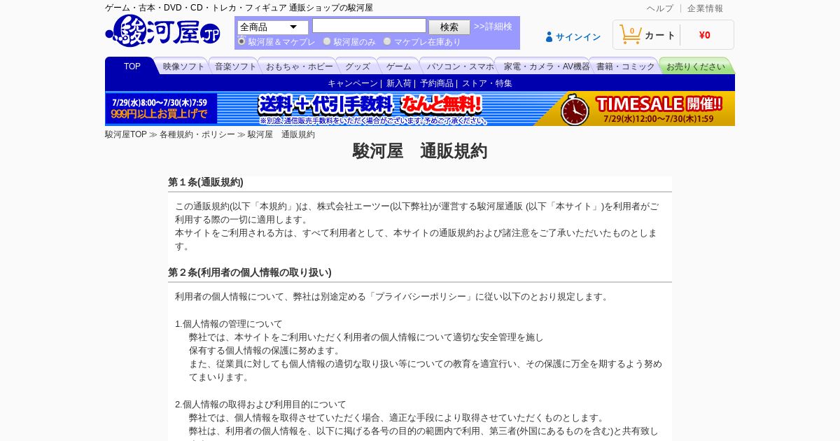Open the 全商品 category dropdown
This screenshot has width=840, height=441.
272,27
